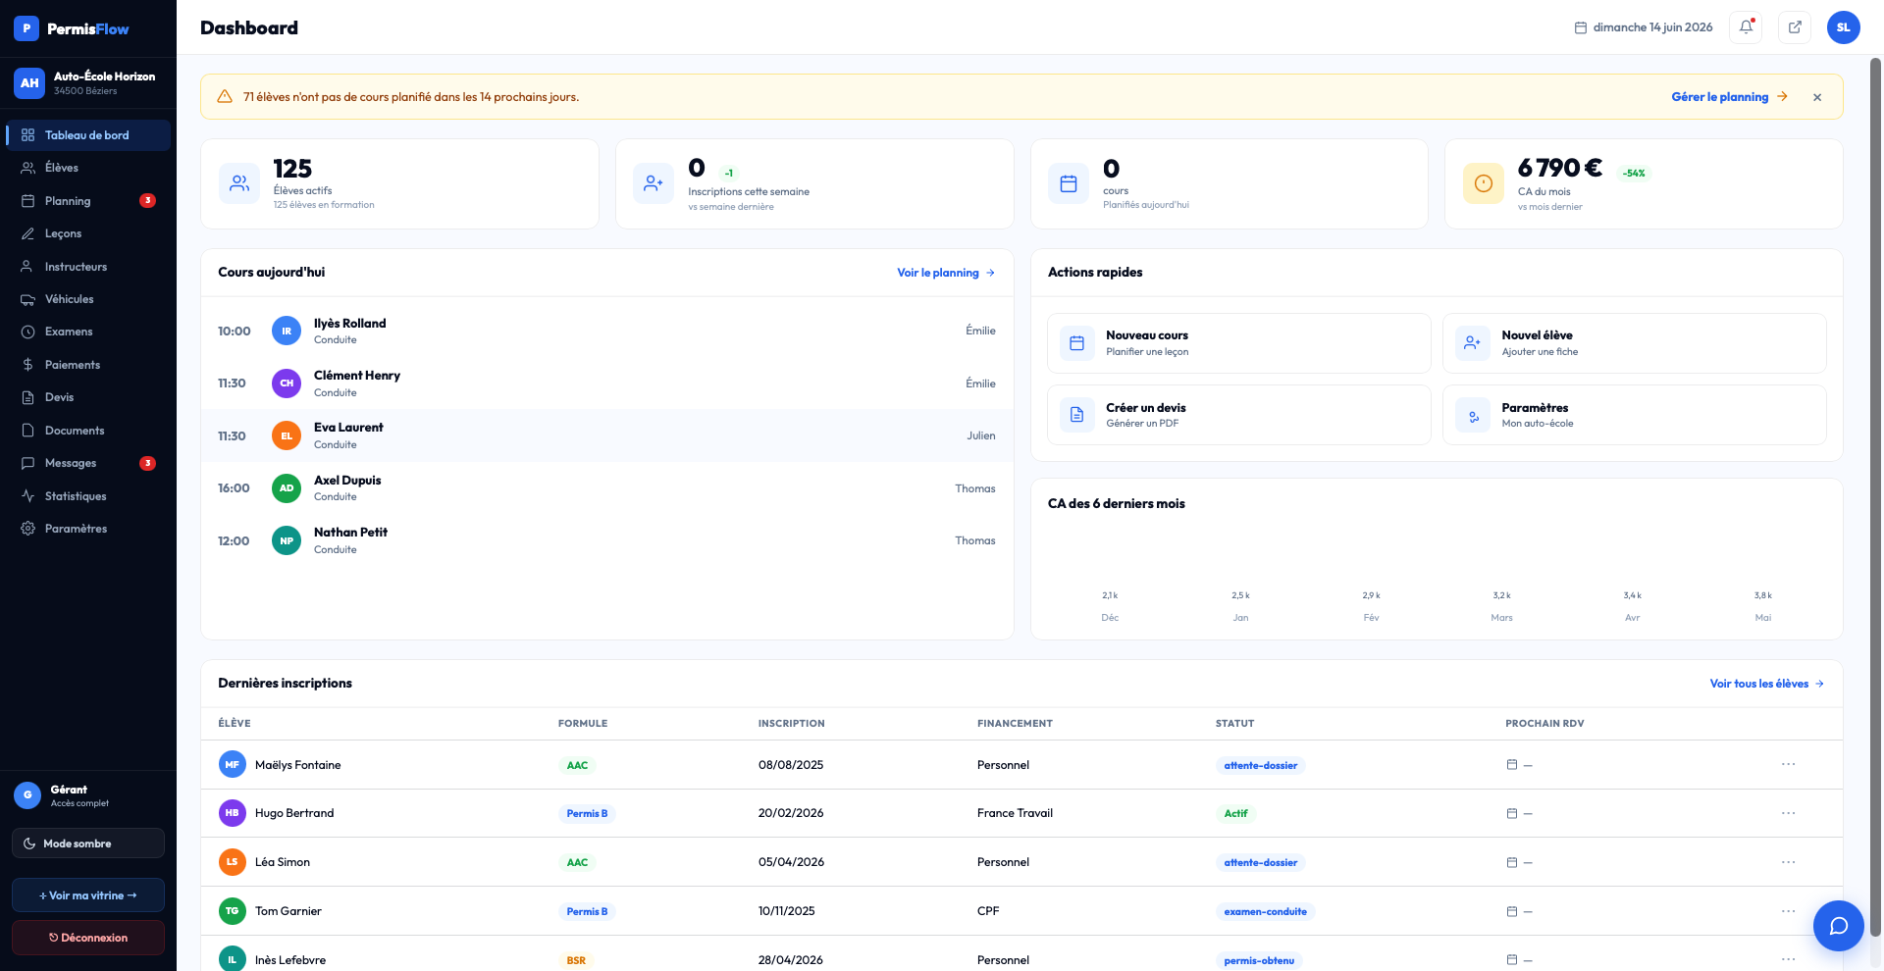Click the Déconnexion button
Screen dimensions: 1884x971
tap(88, 938)
